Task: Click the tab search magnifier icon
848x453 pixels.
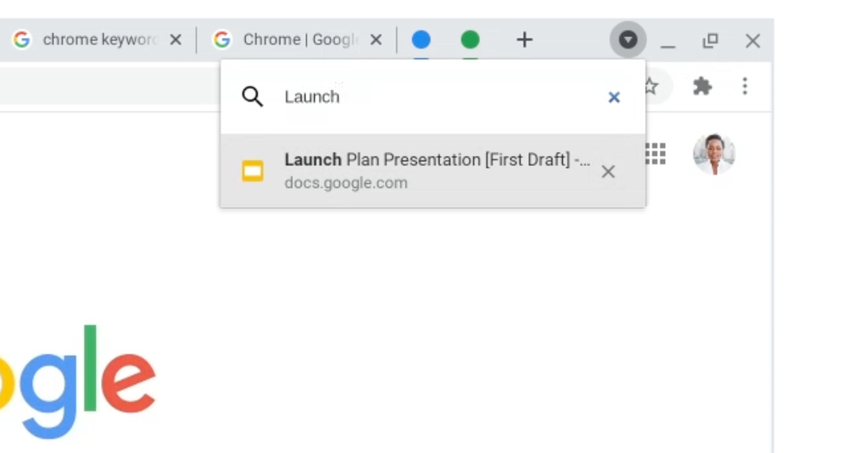Action: (x=253, y=97)
